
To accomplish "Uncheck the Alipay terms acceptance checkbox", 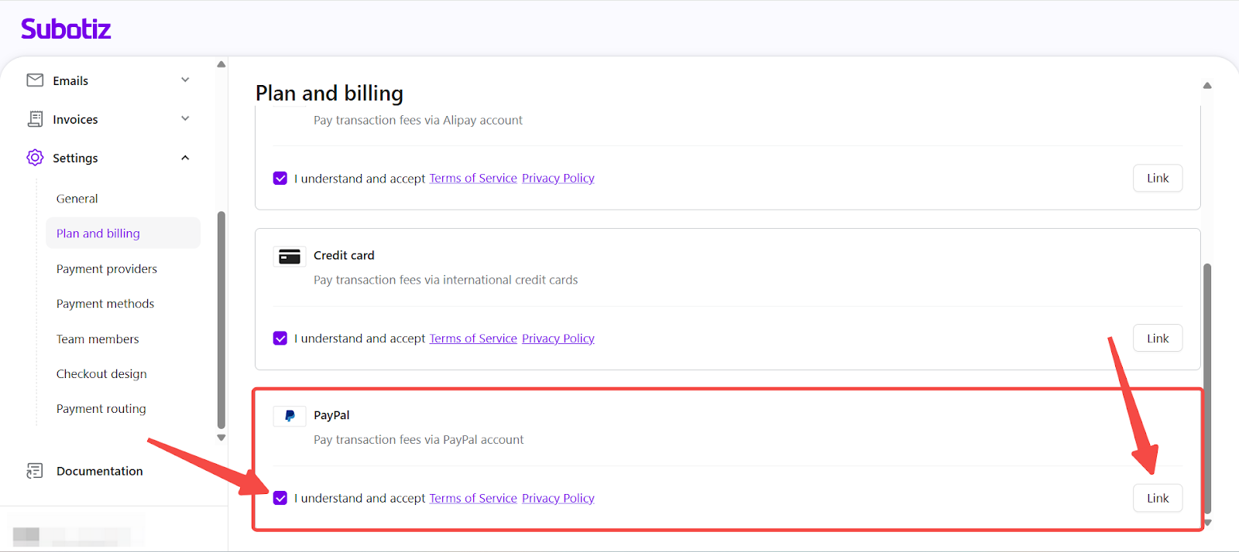I will tap(280, 179).
